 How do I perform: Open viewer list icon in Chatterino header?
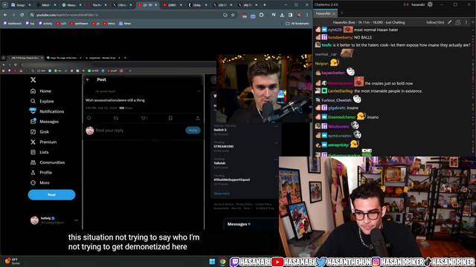(458, 22)
